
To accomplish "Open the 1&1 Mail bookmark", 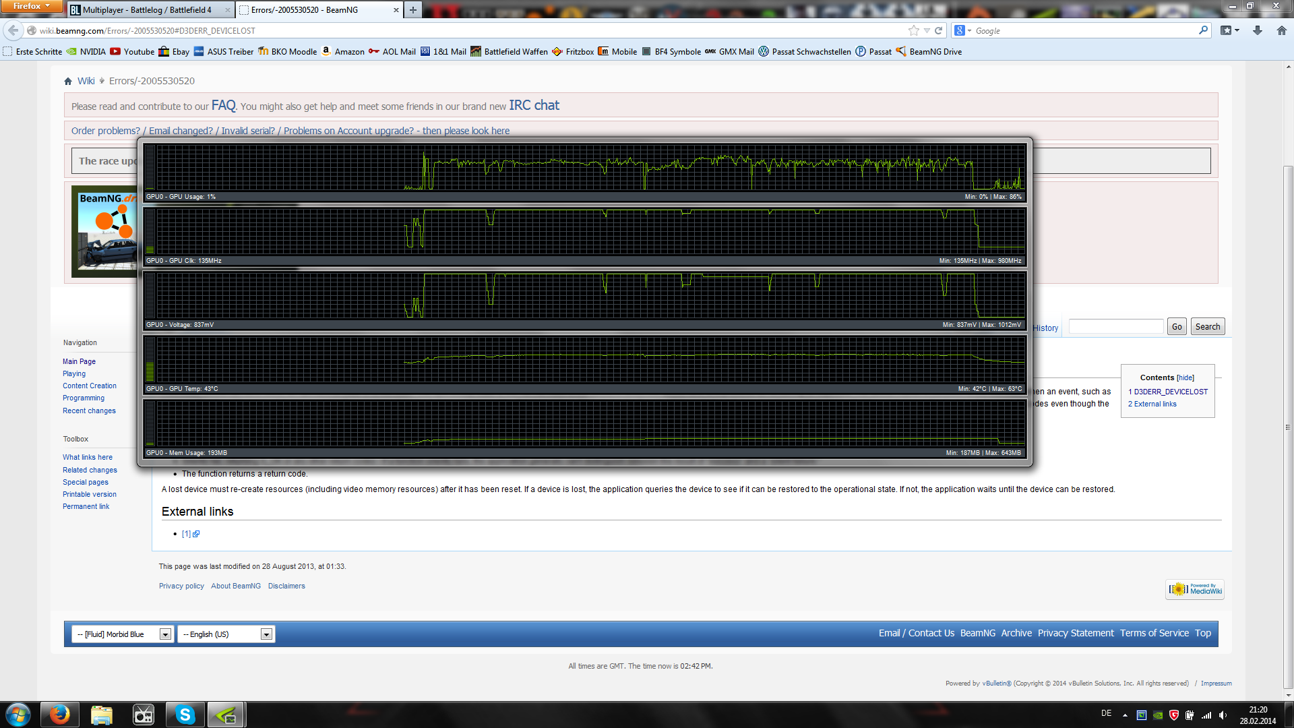I will coord(443,51).
